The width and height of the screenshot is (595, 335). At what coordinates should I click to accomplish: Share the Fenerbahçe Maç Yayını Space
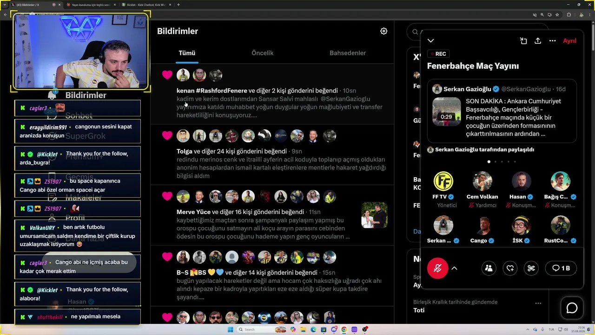point(538,41)
